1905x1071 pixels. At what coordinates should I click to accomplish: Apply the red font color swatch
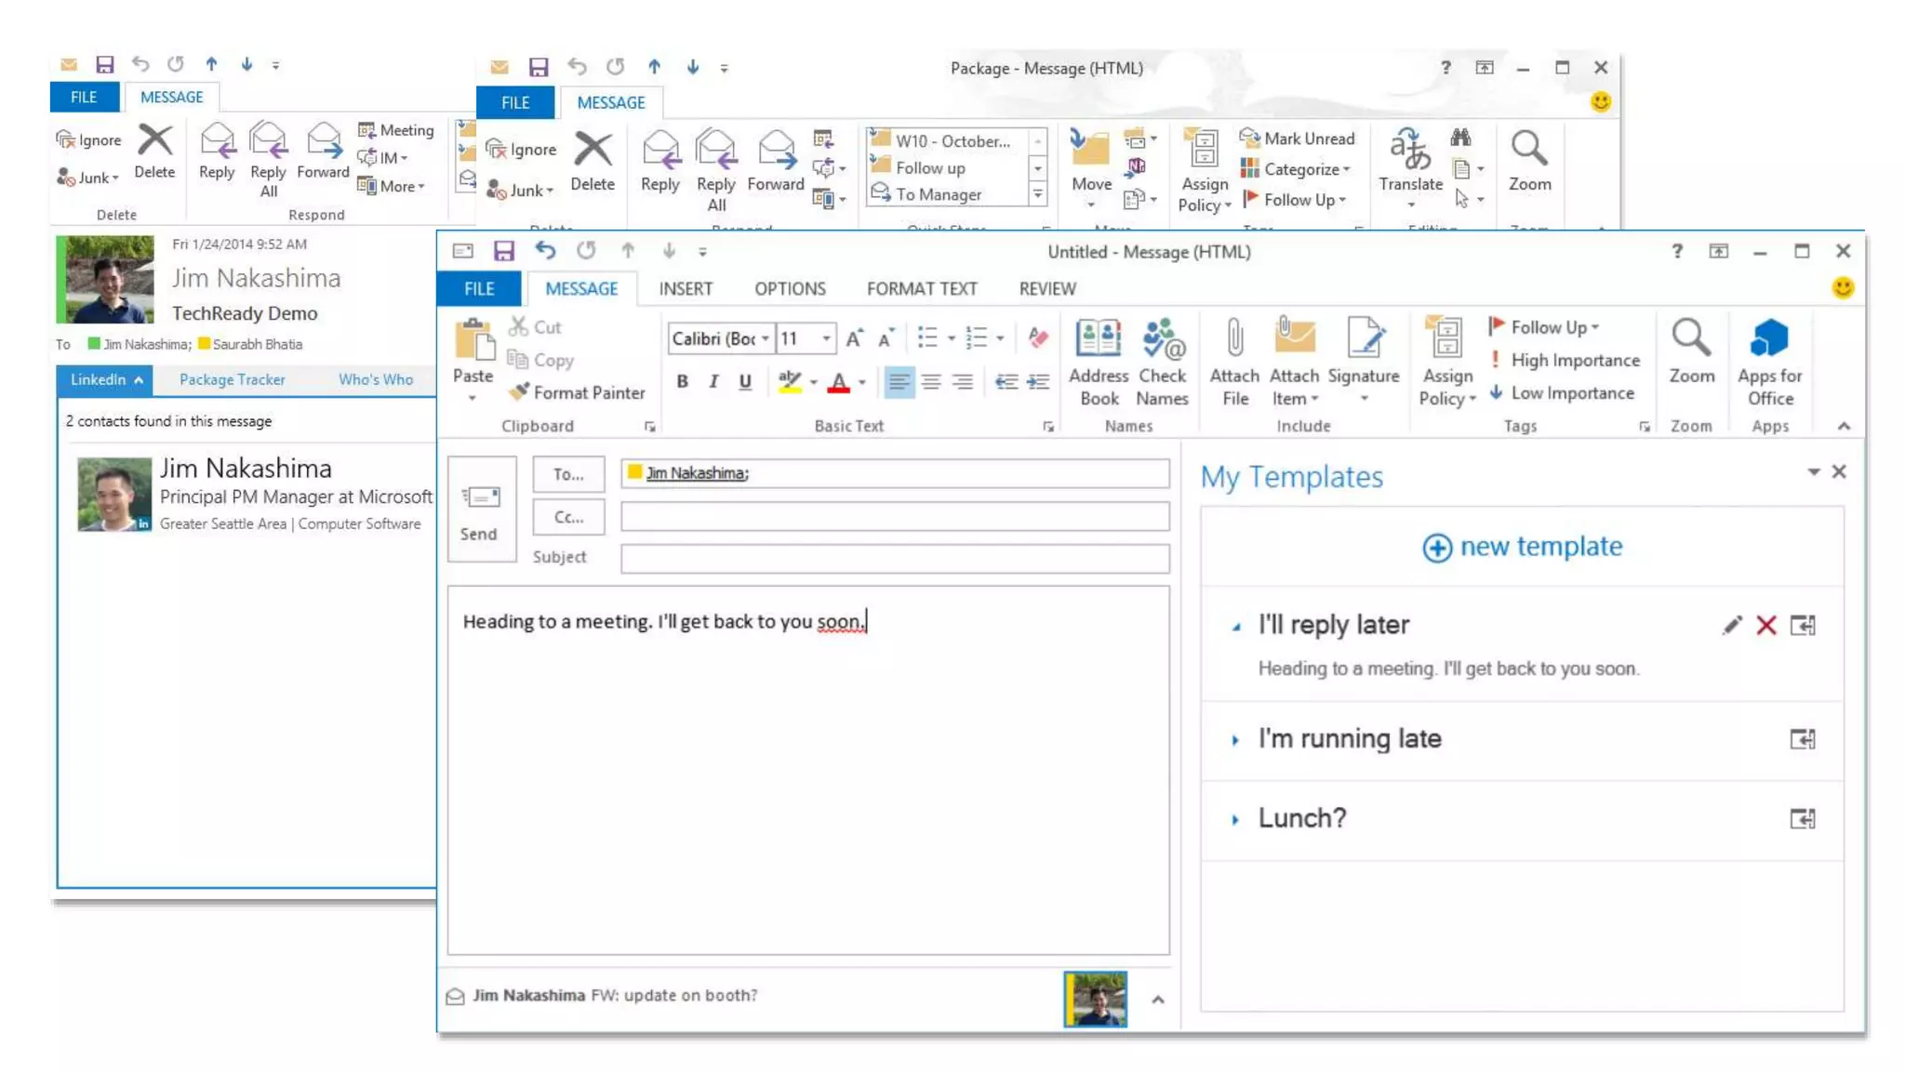coord(838,382)
